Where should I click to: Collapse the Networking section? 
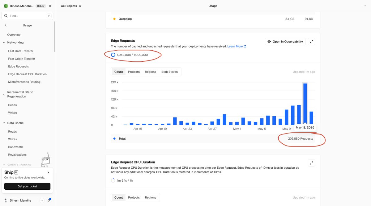(4, 43)
